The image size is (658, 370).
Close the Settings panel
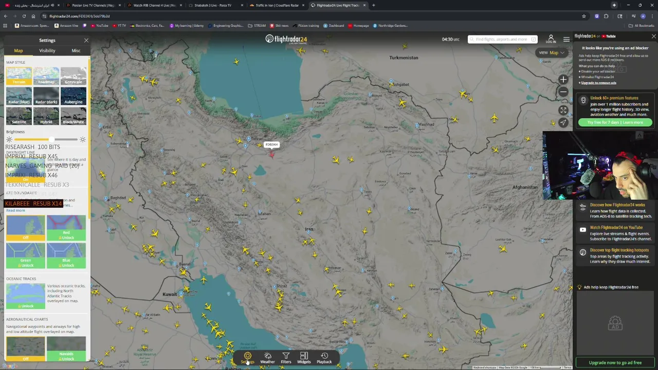pyautogui.click(x=86, y=40)
